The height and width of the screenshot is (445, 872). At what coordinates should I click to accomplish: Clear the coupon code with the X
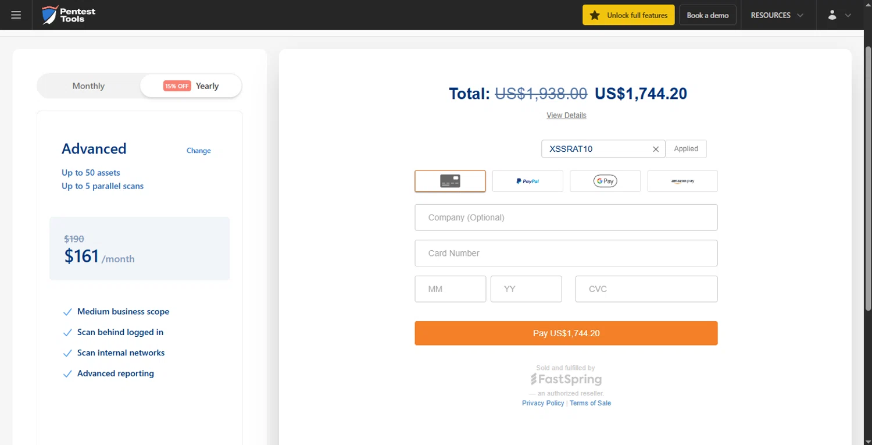(x=656, y=149)
